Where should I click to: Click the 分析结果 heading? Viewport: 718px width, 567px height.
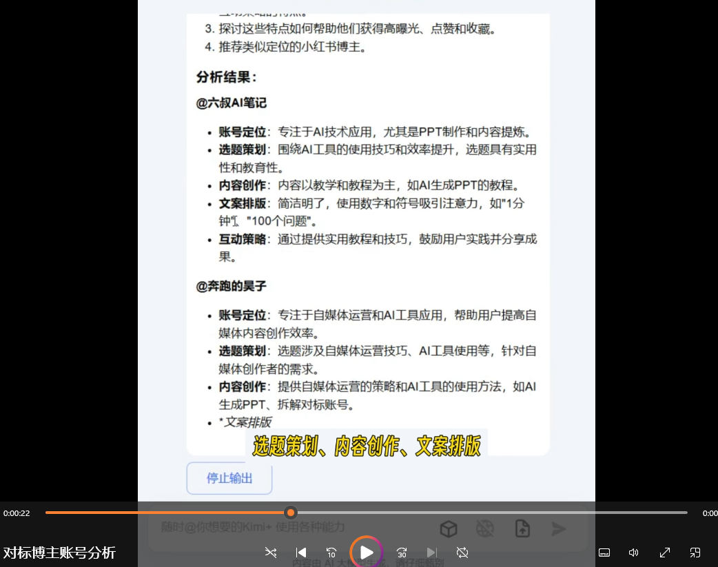[227, 77]
